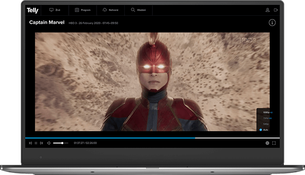Enter fullscreen mode
This screenshot has height=175, width=305.
pos(274,143)
